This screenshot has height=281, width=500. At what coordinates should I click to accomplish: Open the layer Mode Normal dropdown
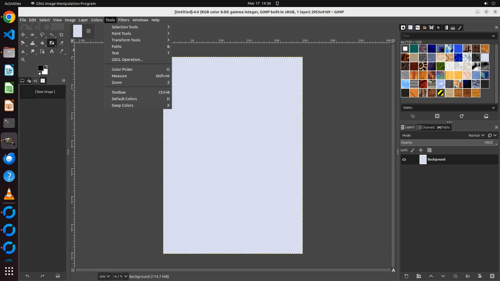click(476, 135)
